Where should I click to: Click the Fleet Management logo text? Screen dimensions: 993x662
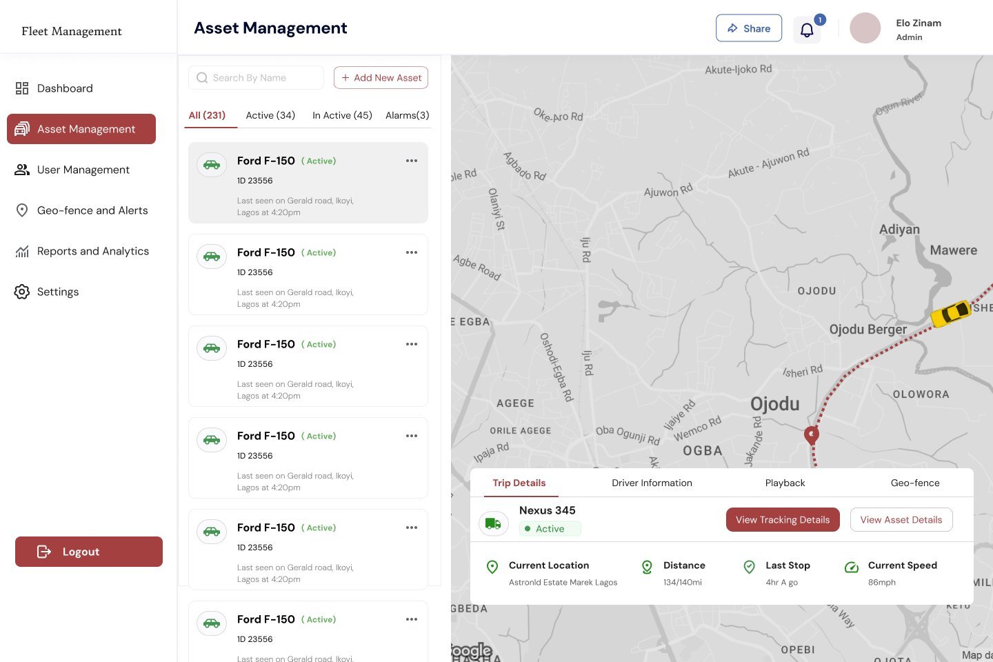pos(72,31)
